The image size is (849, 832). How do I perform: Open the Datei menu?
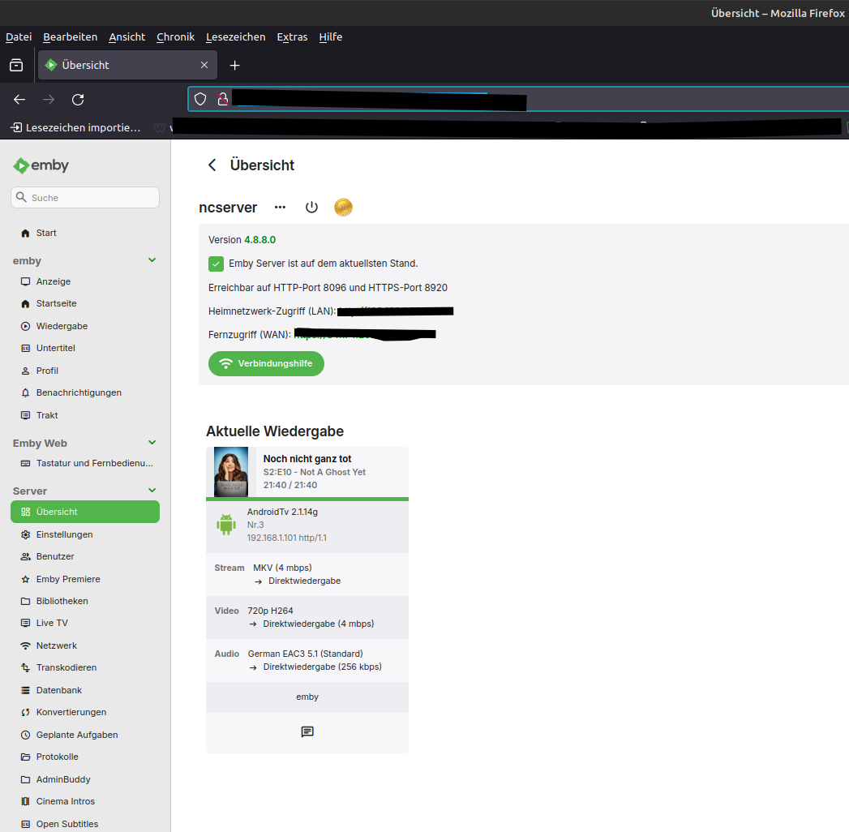(x=19, y=36)
